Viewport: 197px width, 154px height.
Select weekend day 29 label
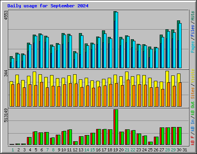click(x=173, y=150)
